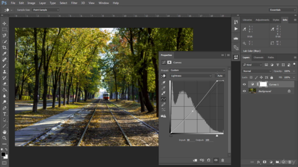The width and height of the screenshot is (298, 167).
Task: Switch to the Paths tab
Action: click(271, 58)
